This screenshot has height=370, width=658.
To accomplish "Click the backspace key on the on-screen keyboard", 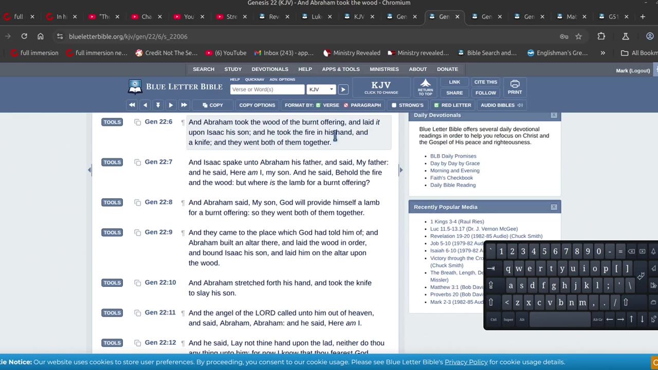I will tap(631, 251).
